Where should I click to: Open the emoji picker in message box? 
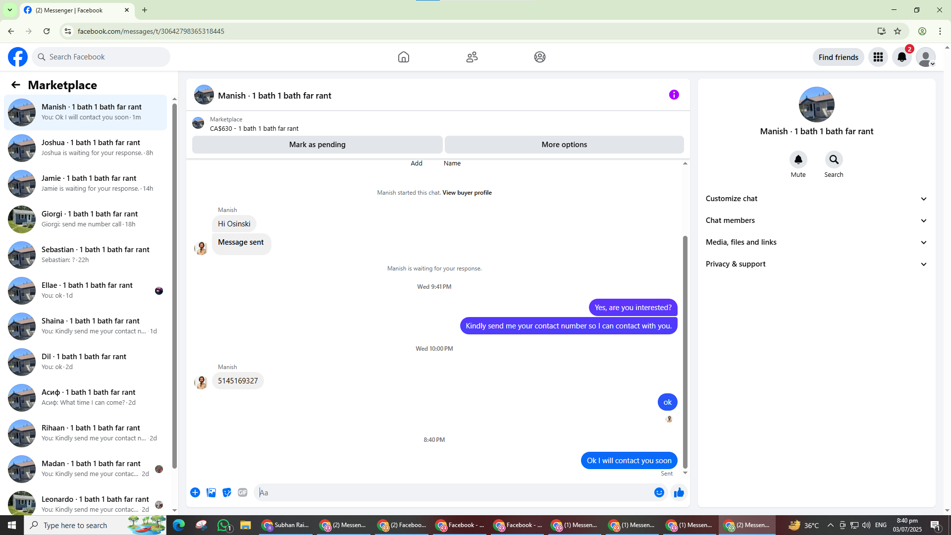point(659,492)
